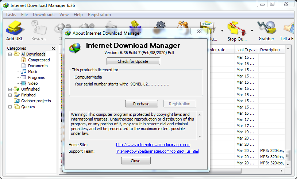The height and width of the screenshot is (179, 297).
Task: Open the File menu
Action: tap(24, 15)
